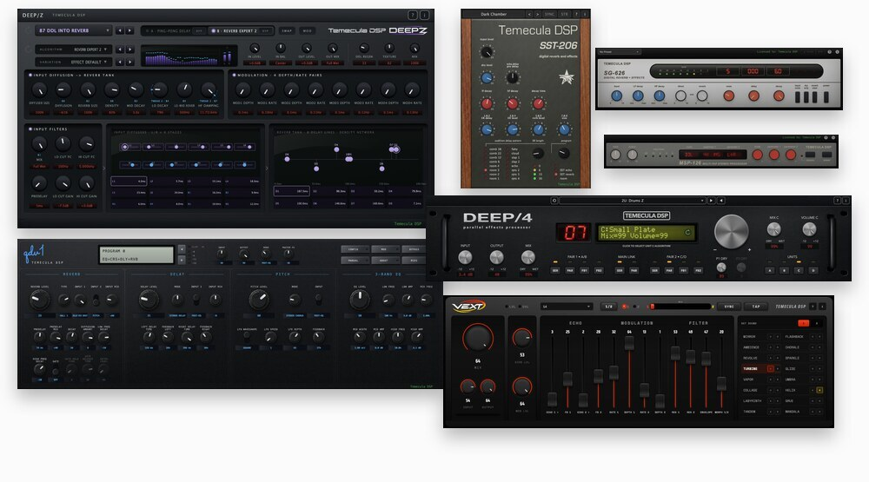This screenshot has height=482, width=869.
Task: Flip the reverb Input 2 switch in gdv1
Action: (96, 300)
